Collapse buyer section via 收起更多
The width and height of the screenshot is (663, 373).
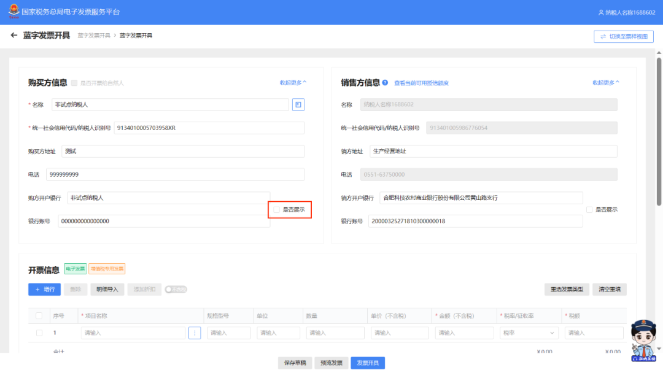(x=293, y=83)
